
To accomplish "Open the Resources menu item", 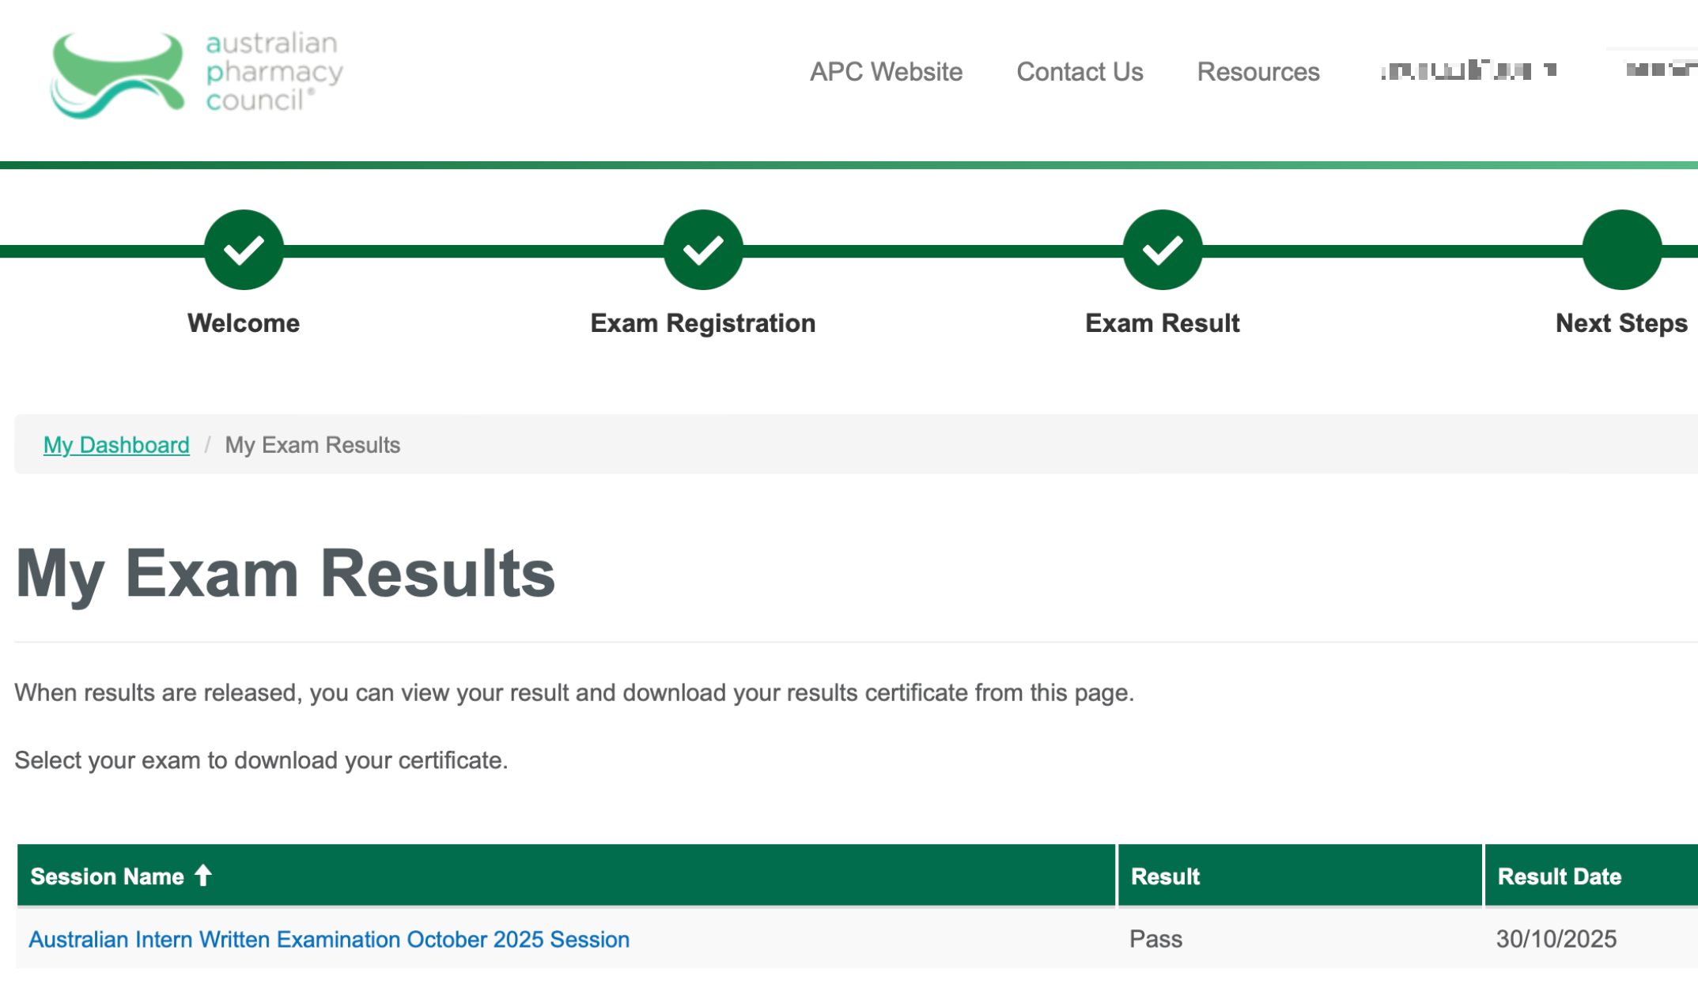I will click(1257, 72).
